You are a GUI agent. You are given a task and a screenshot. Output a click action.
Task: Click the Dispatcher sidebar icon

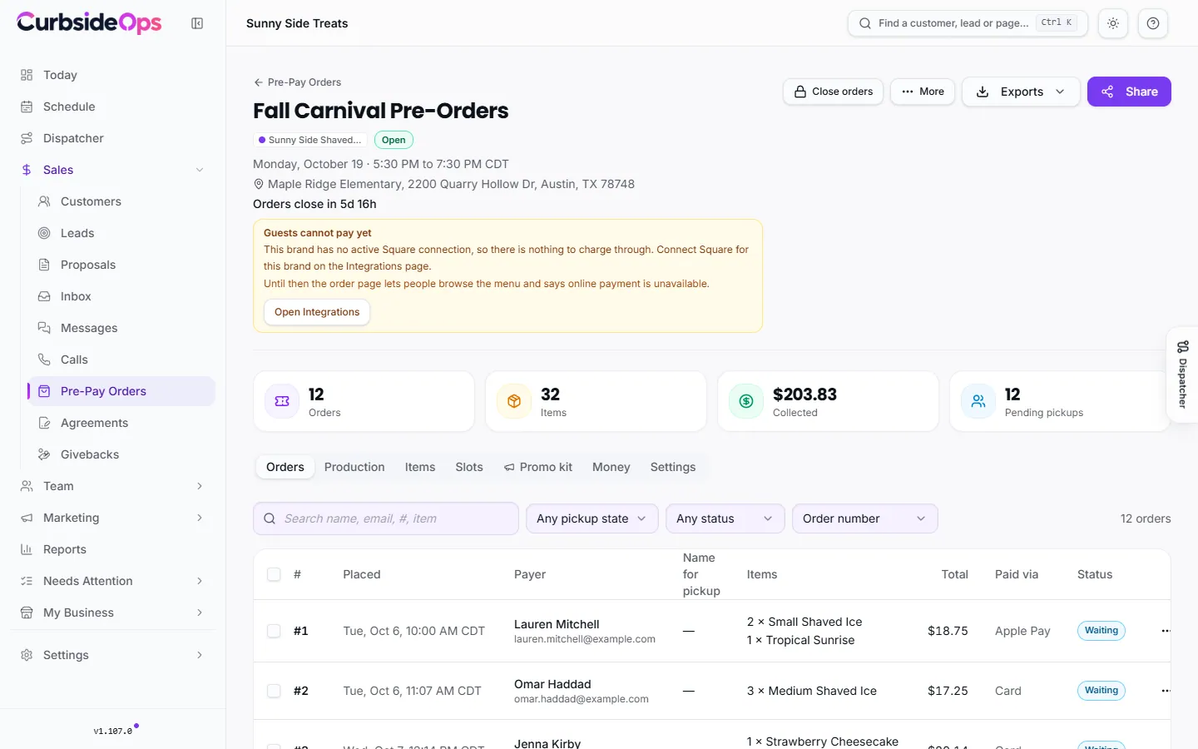[x=27, y=138]
